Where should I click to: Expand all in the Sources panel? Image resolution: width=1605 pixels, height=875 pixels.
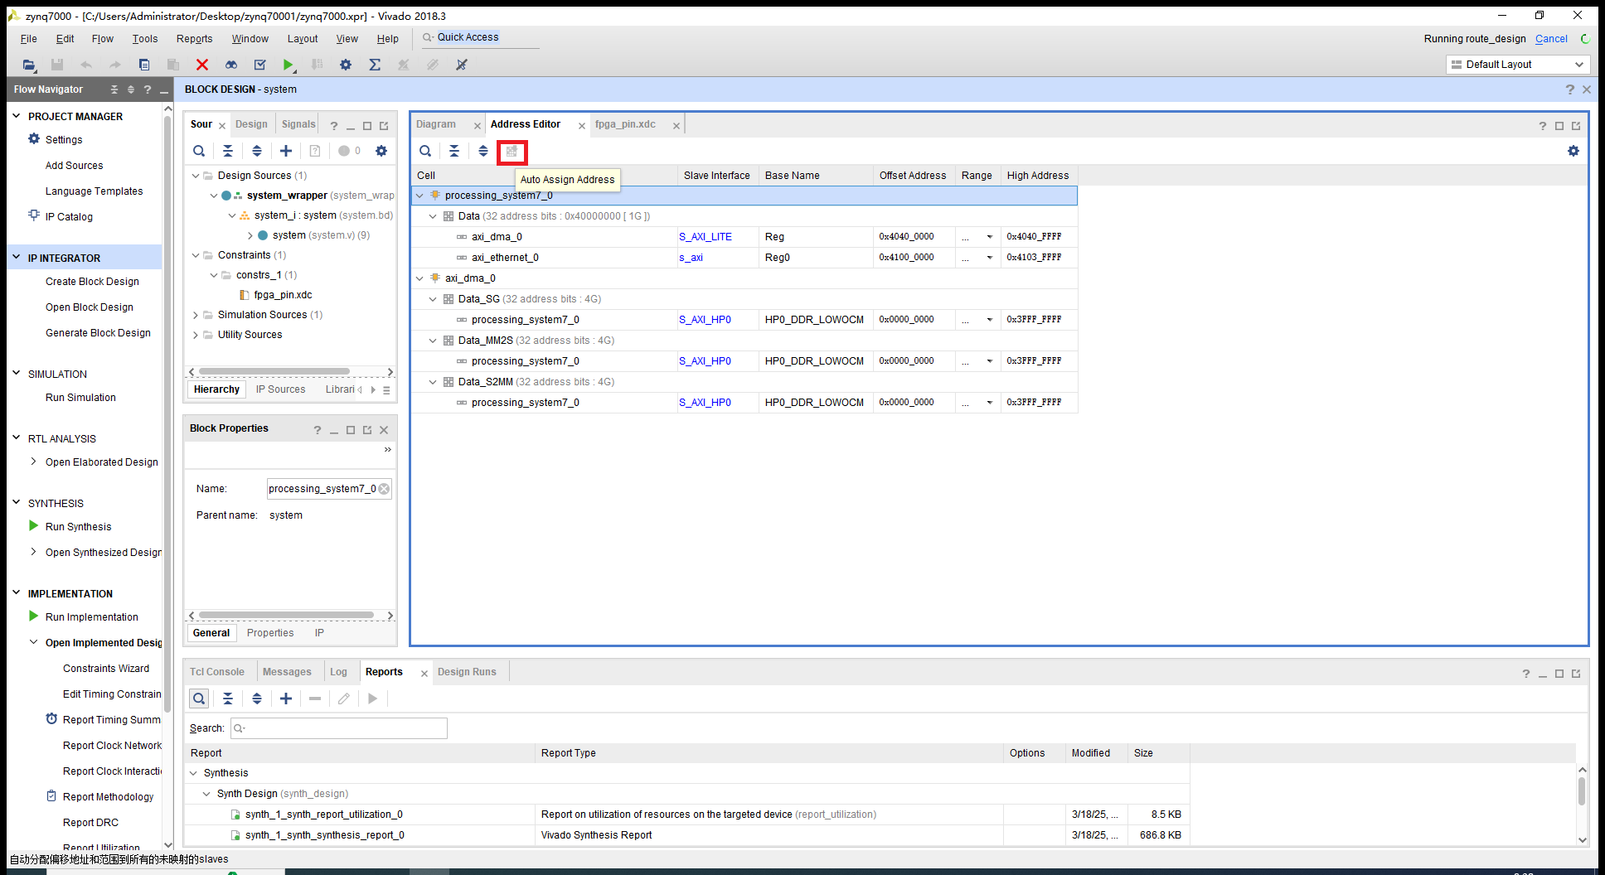pos(257,151)
